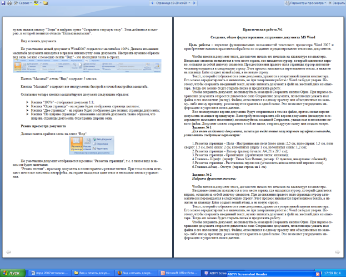Image resolution: width=346 pixels, height=277 pixels.
Task: Switch to ворд 2007 методичка taskbar window
Action: click(50, 273)
